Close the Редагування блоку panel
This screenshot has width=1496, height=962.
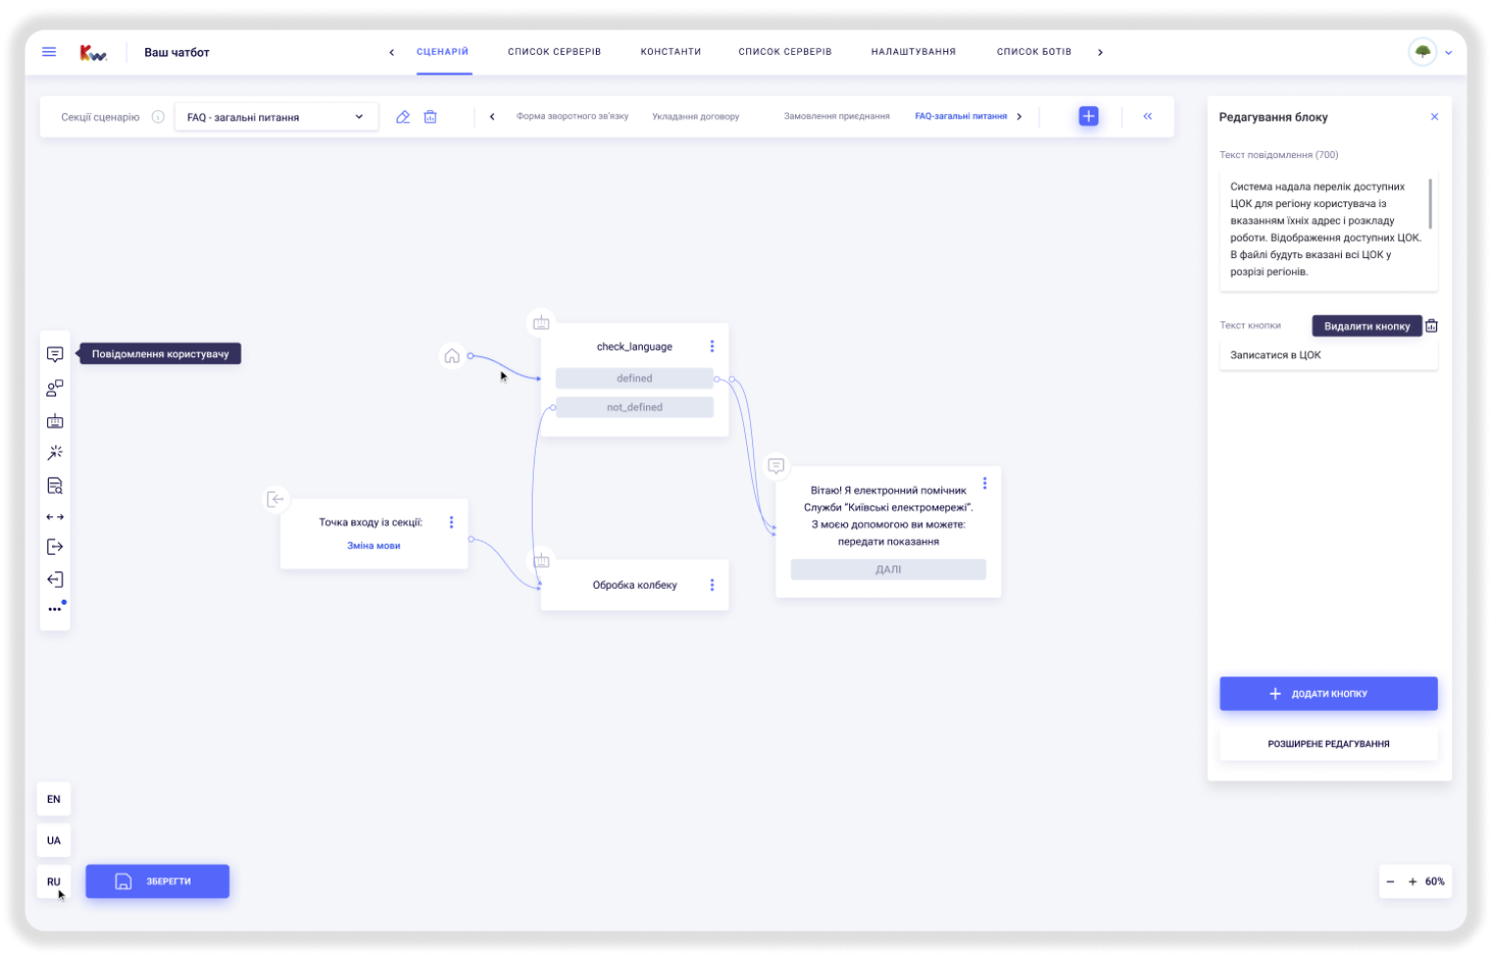(x=1434, y=117)
